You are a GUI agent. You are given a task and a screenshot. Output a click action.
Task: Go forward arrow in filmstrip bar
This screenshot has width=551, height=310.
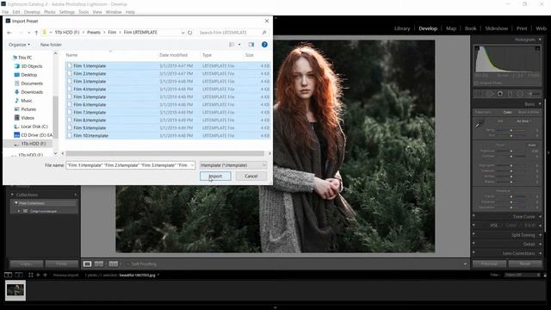pyautogui.click(x=45, y=275)
